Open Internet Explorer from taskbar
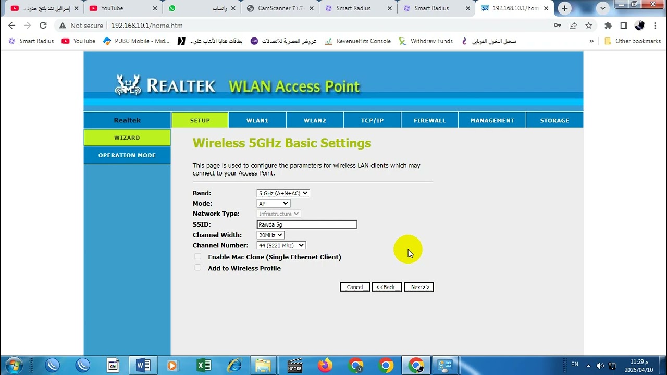The image size is (667, 375). coord(234,366)
